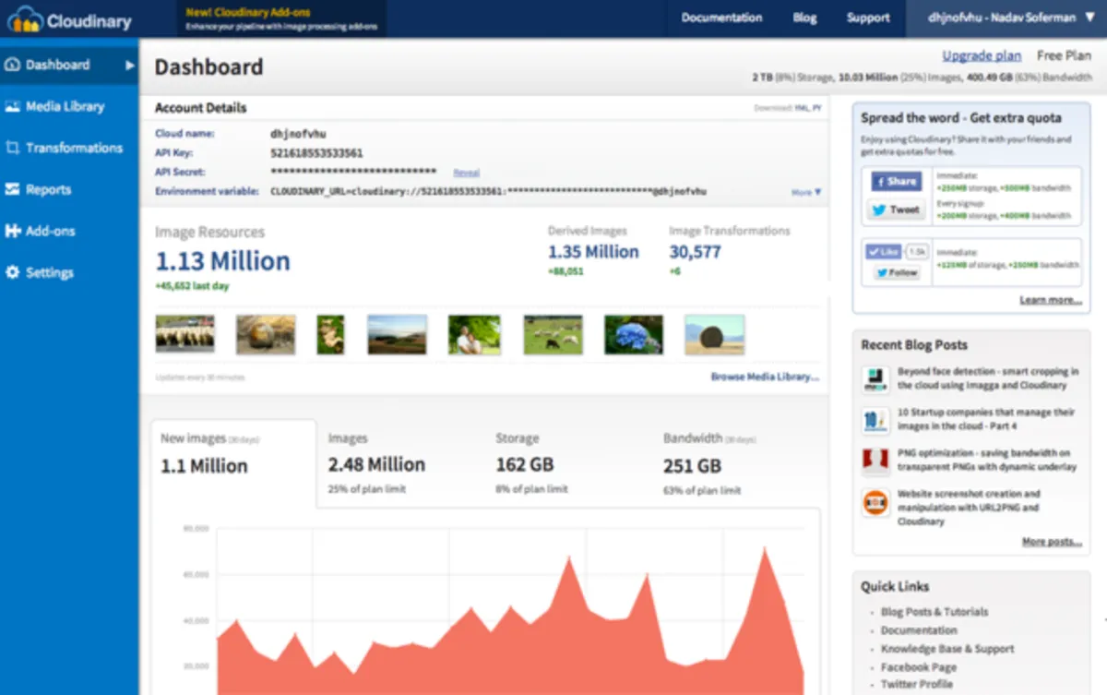Open the Blog top navigation link
Viewport: 1107px width, 695px height.
coord(804,18)
